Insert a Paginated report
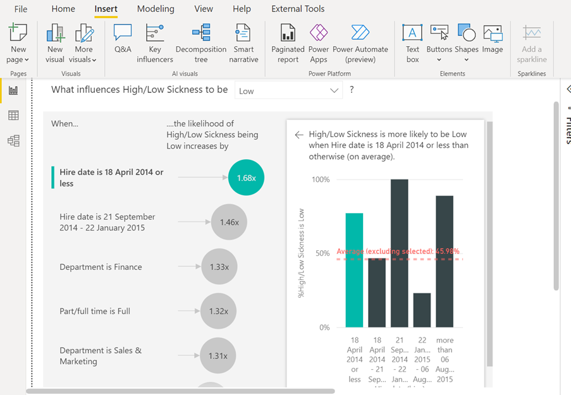 tap(288, 43)
